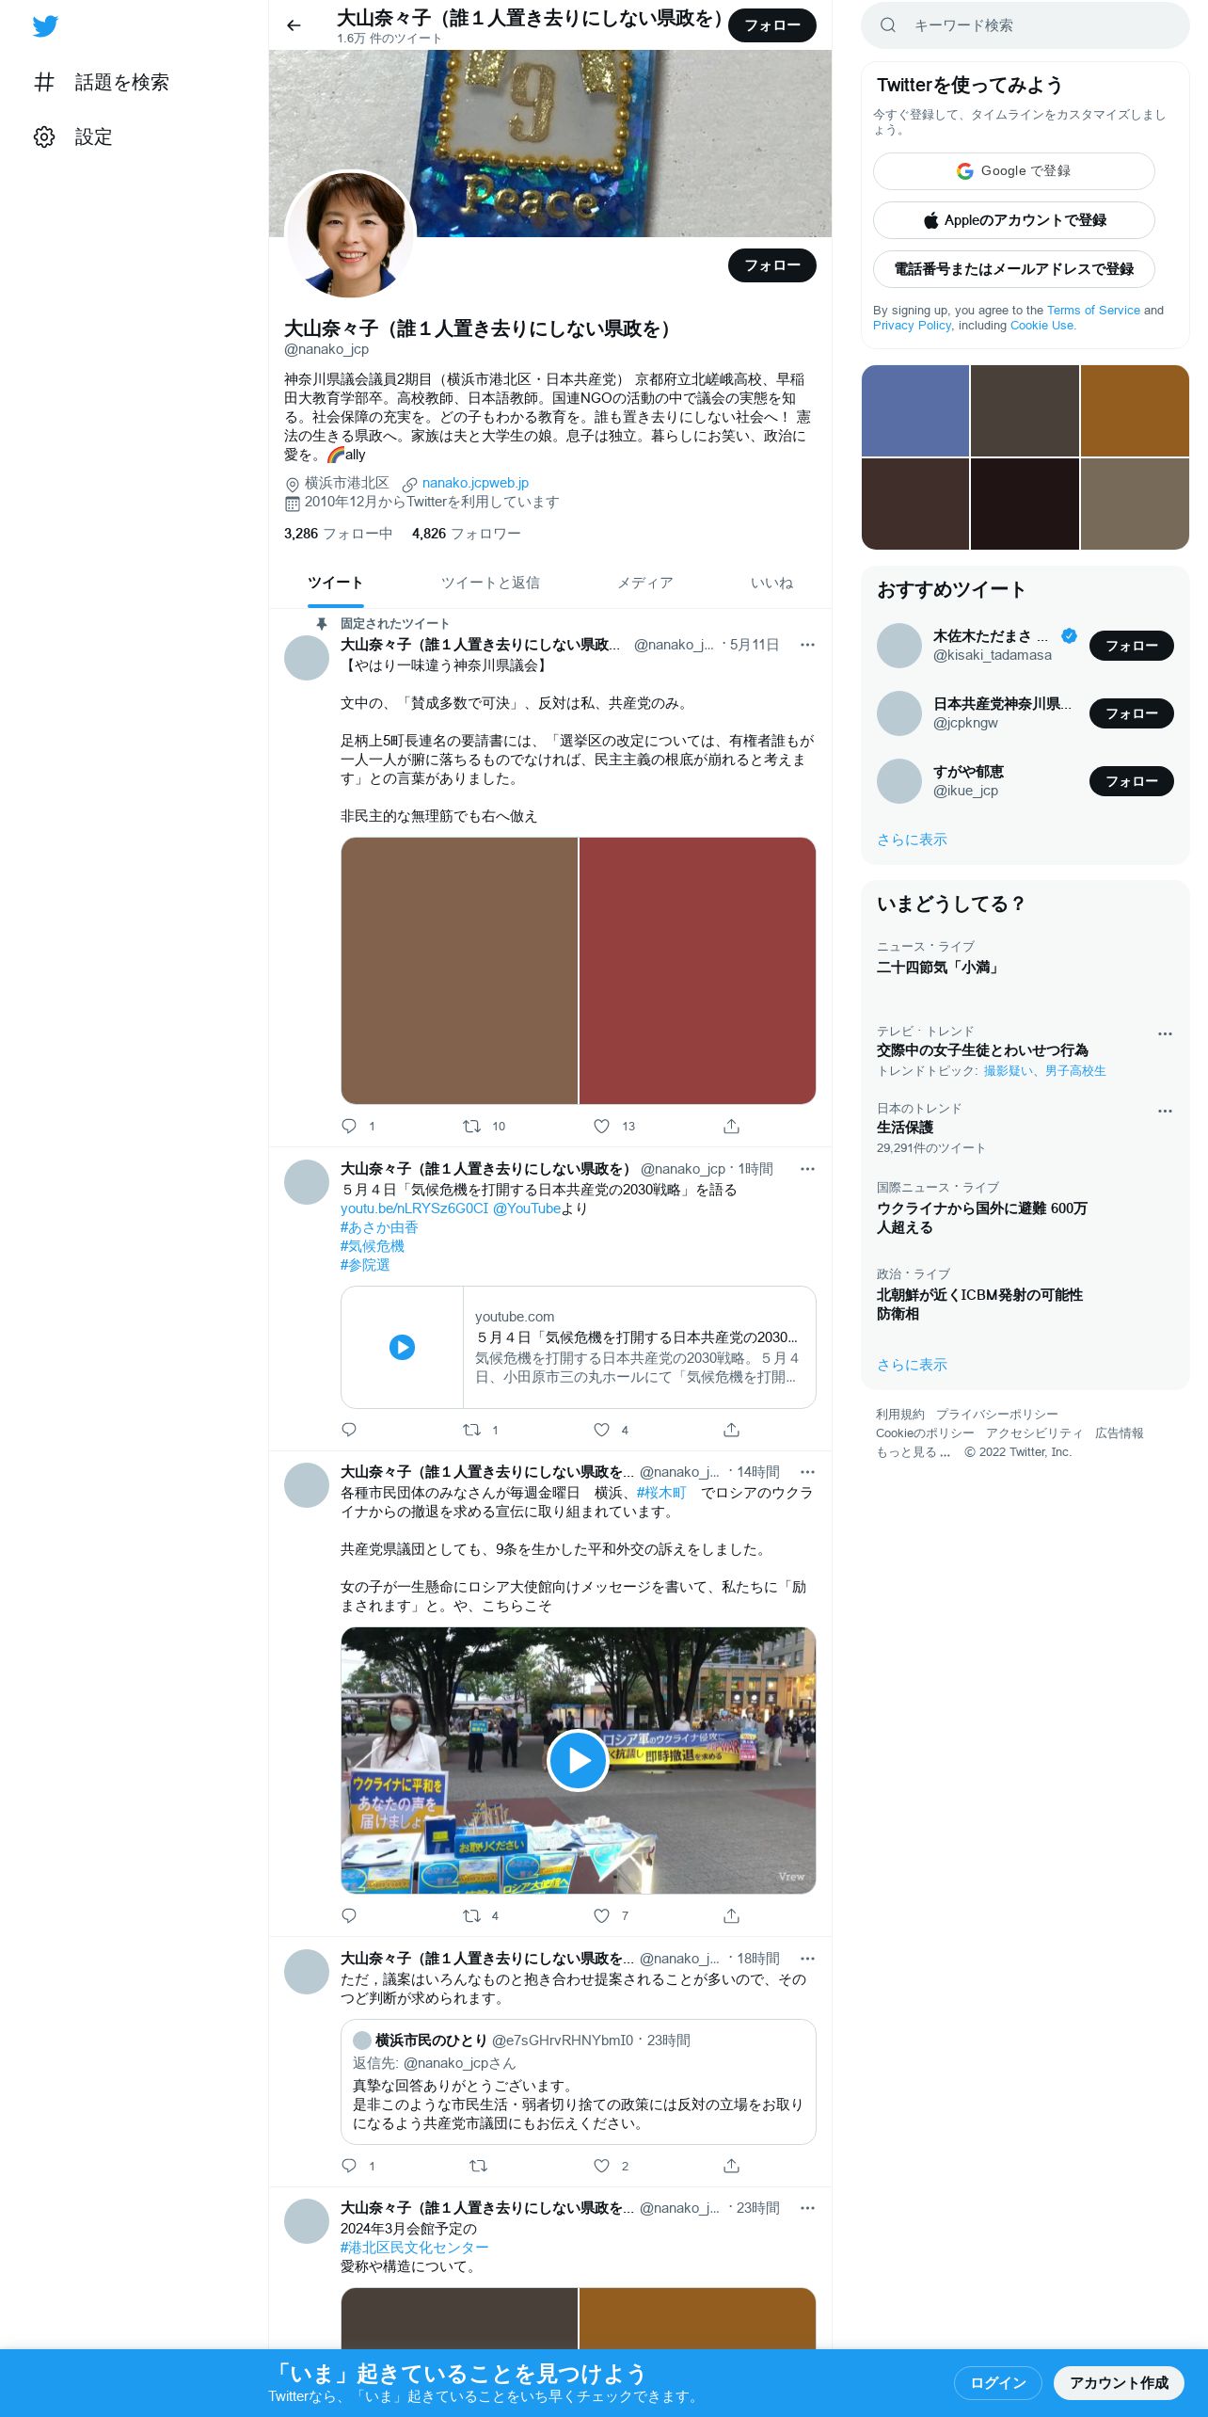Open hashtag #気候危機
The height and width of the screenshot is (2417, 1208).
(373, 1246)
